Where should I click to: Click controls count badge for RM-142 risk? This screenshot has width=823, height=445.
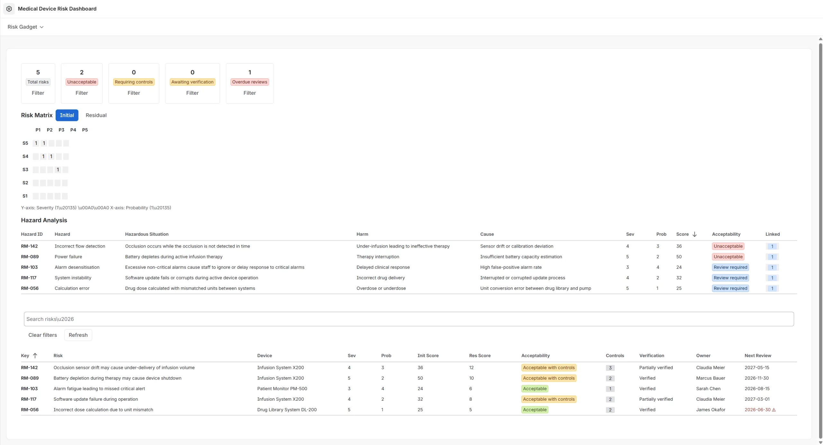pos(610,368)
